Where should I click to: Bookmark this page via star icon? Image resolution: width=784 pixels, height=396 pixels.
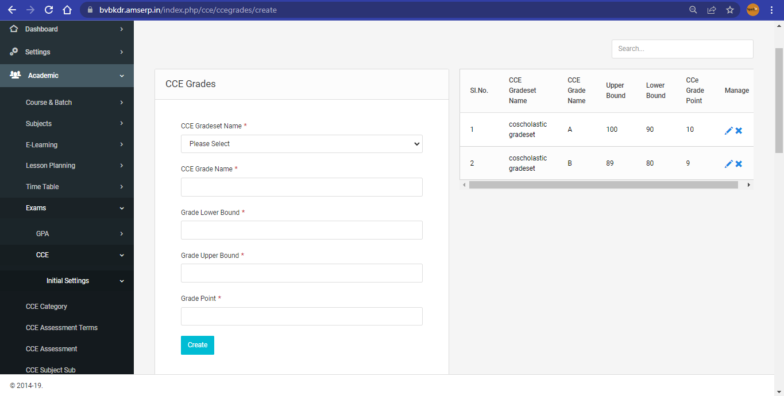730,10
